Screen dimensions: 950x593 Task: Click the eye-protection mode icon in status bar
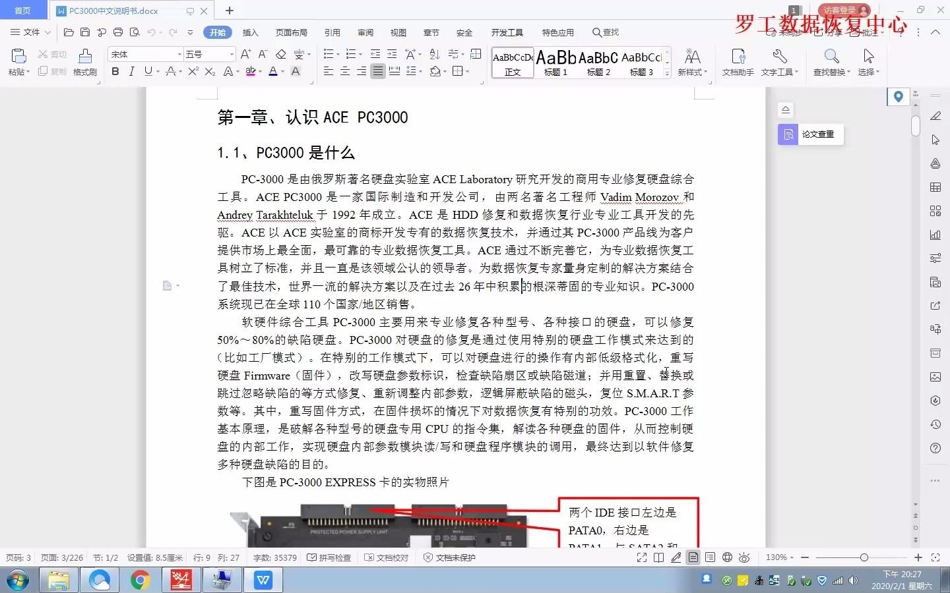pyautogui.click(x=744, y=557)
